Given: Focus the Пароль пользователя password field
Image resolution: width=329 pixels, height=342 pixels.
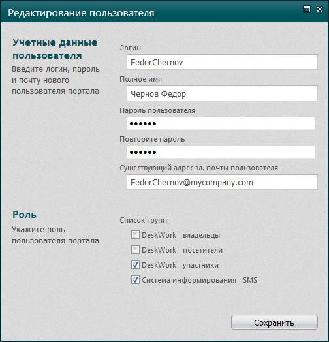Looking at the screenshot, I should 221,123.
